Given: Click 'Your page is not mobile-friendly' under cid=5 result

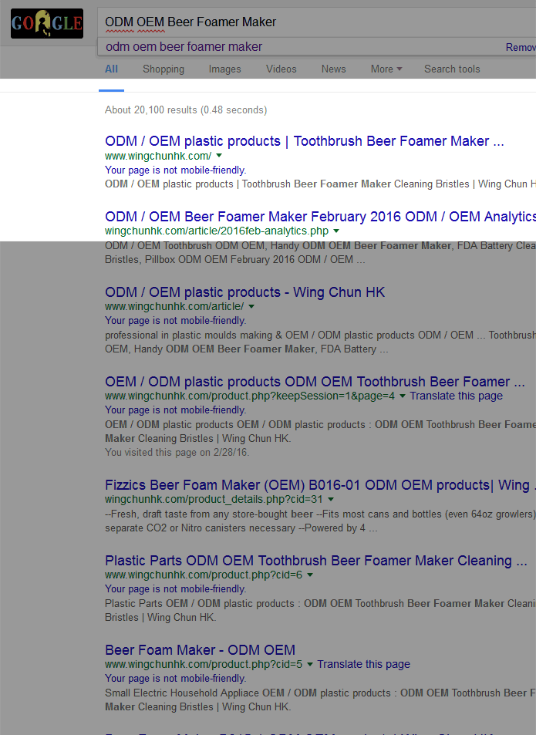Looking at the screenshot, I should tap(175, 679).
